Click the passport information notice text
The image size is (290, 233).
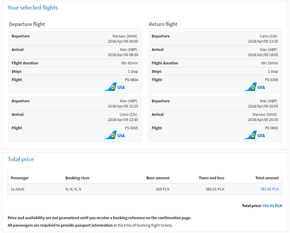tap(90, 225)
